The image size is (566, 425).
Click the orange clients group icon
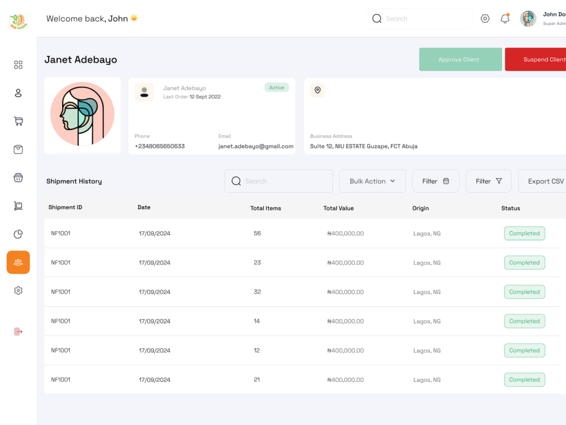tap(18, 262)
